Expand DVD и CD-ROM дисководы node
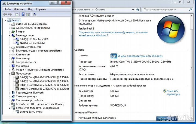 (x=9, y=24)
